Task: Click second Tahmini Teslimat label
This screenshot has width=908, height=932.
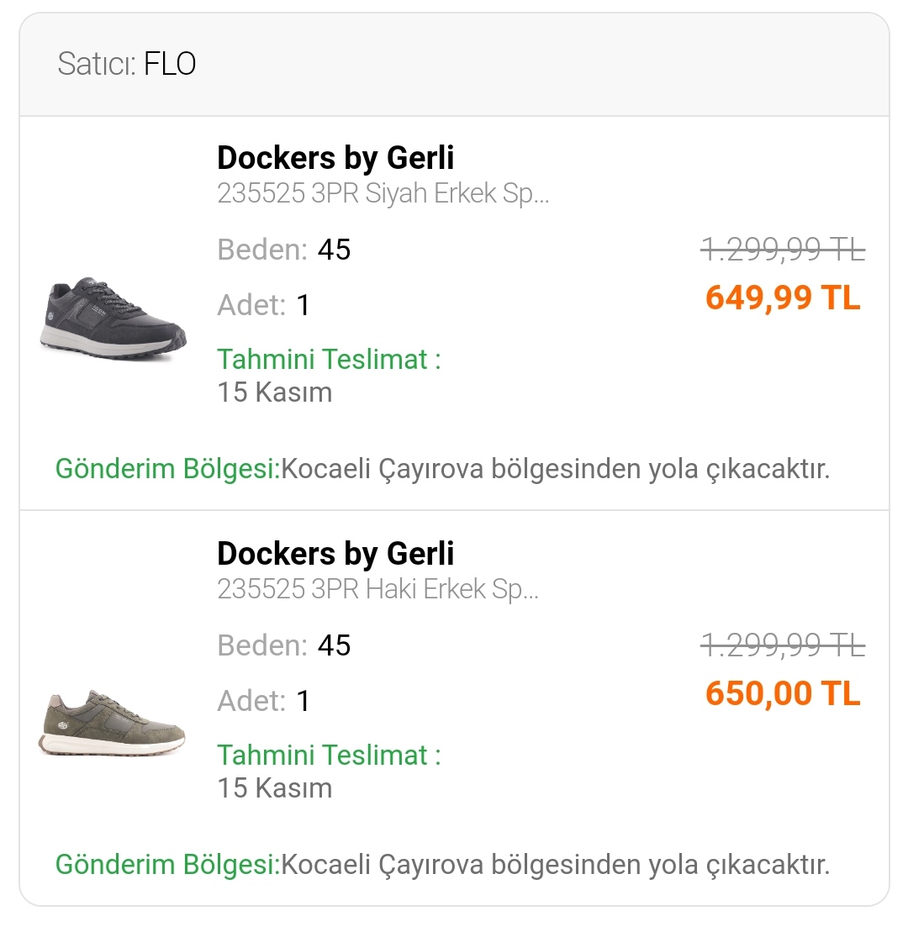Action: coord(329,755)
